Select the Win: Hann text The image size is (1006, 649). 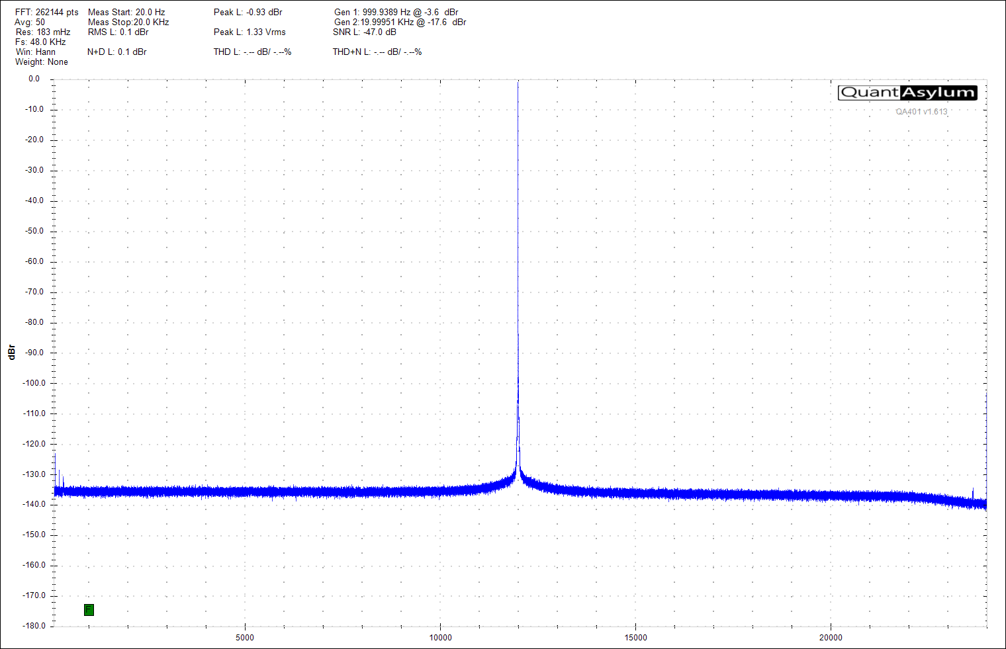point(36,52)
